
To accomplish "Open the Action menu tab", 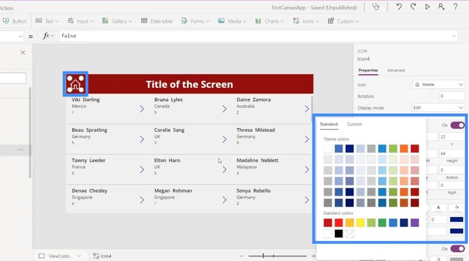I will (6, 8).
